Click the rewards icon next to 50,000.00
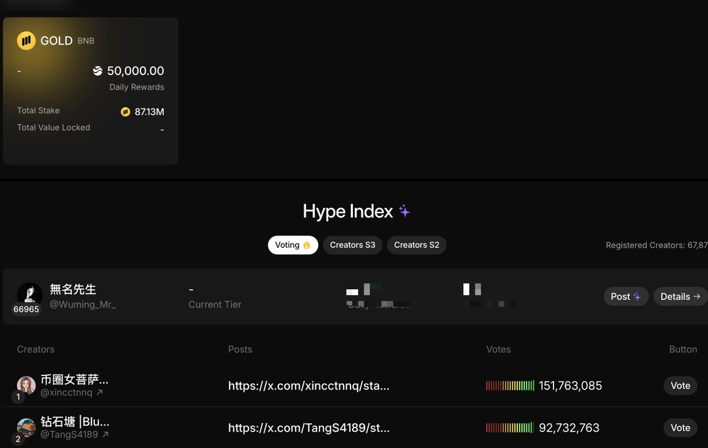Image resolution: width=708 pixels, height=448 pixels. (98, 71)
